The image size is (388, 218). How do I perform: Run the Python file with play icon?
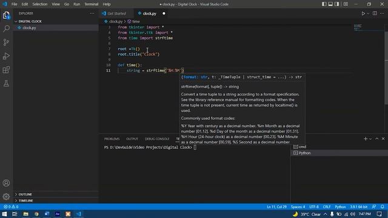tap(363, 13)
